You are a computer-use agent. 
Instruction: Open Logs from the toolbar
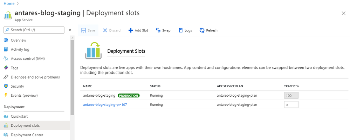tap(185, 30)
